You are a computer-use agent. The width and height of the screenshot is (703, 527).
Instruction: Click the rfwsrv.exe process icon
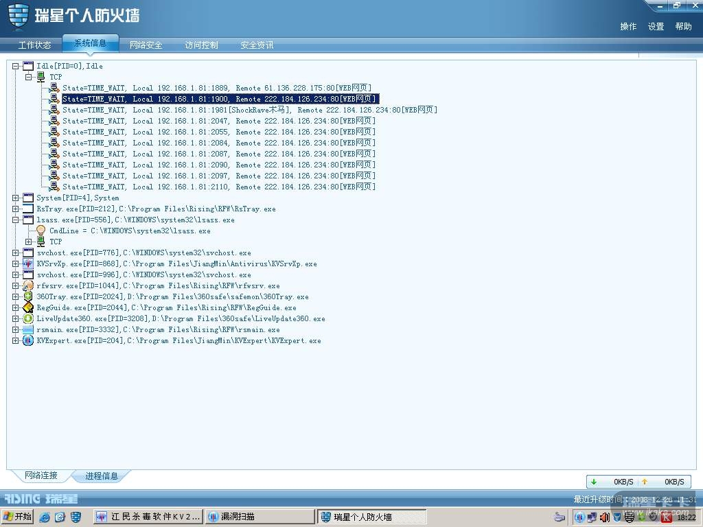click(x=28, y=285)
